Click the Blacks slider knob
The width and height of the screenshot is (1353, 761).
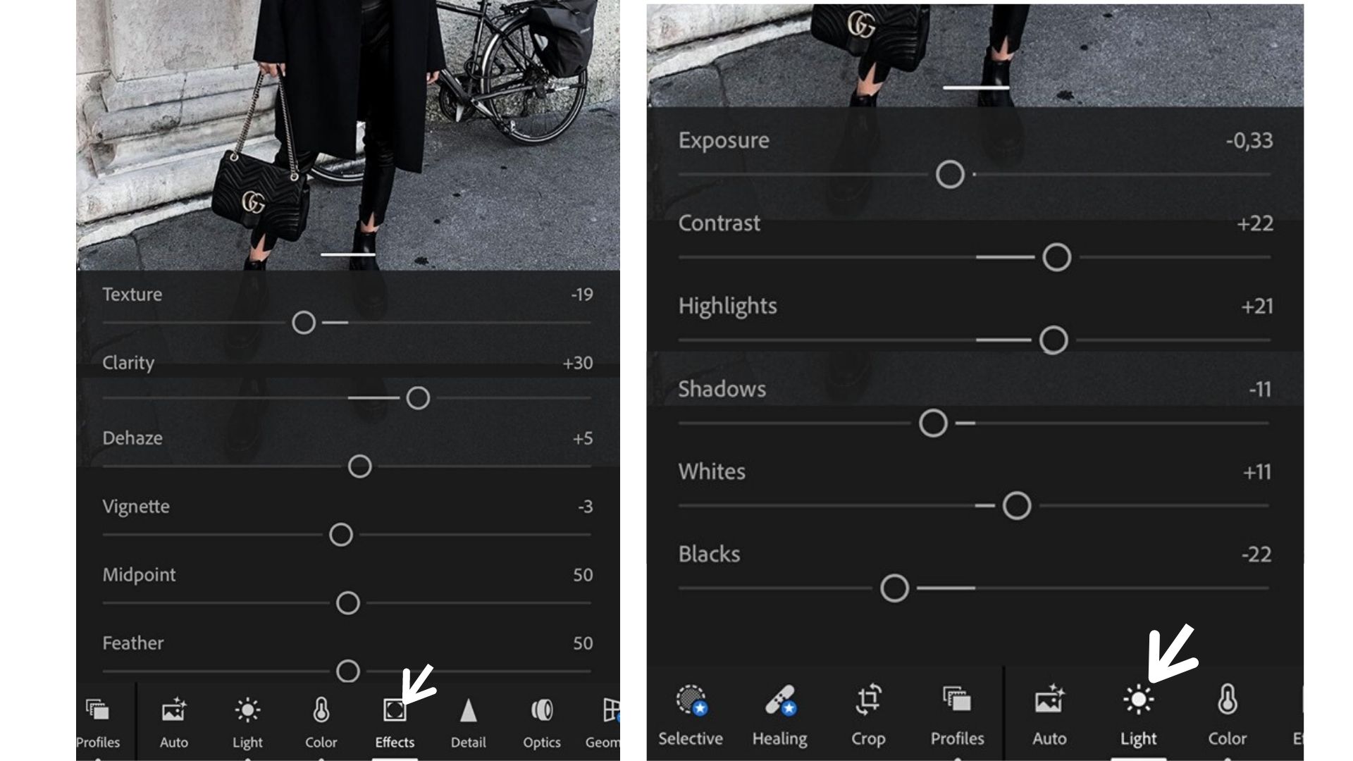tap(894, 588)
